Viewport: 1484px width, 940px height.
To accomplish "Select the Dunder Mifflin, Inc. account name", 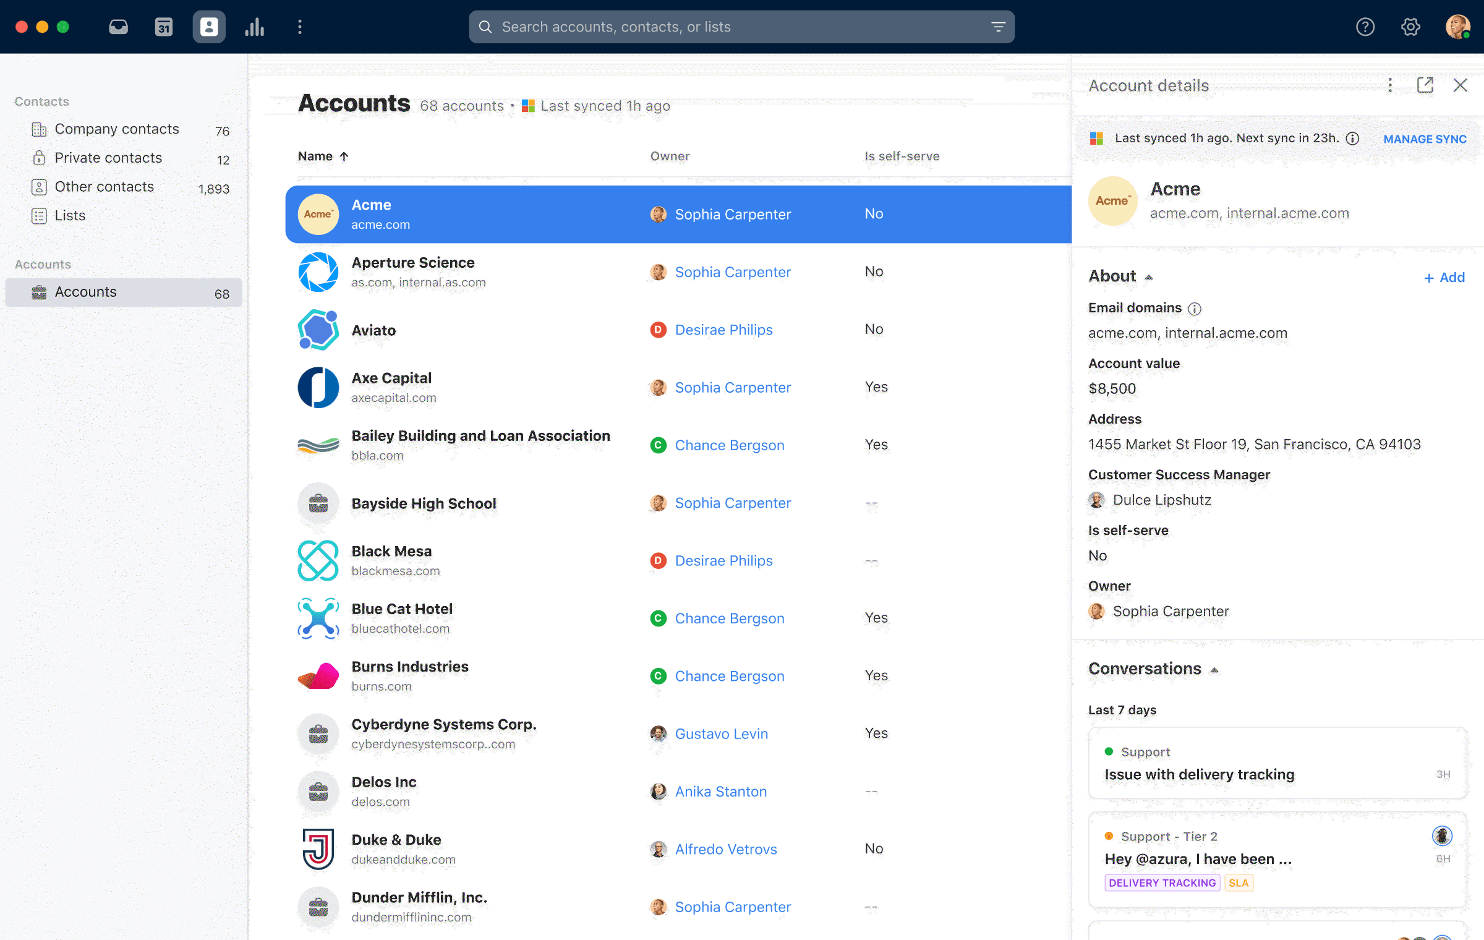I will tap(419, 897).
